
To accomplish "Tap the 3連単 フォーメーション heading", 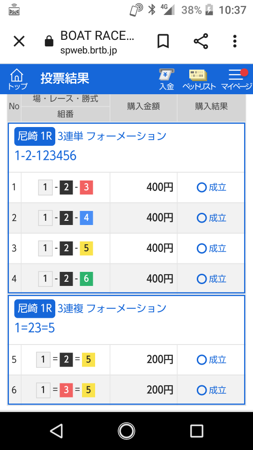I will click(112, 136).
